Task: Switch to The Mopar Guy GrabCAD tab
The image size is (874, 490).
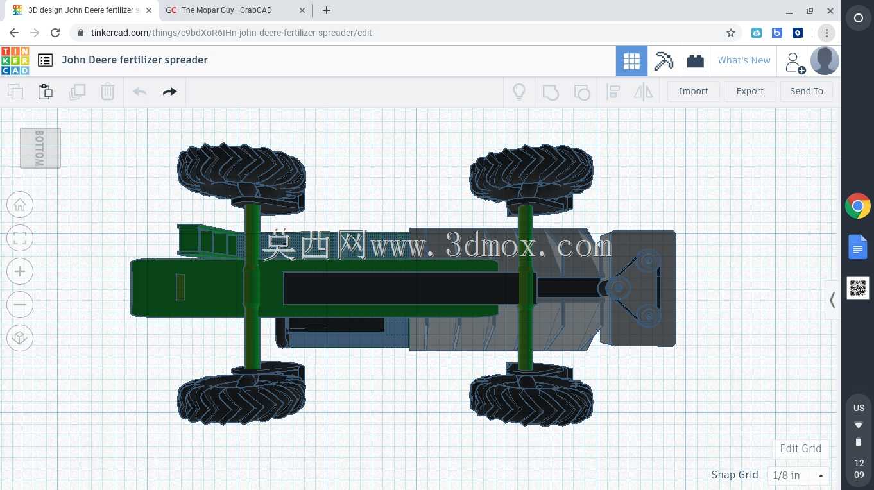Action: [x=235, y=10]
